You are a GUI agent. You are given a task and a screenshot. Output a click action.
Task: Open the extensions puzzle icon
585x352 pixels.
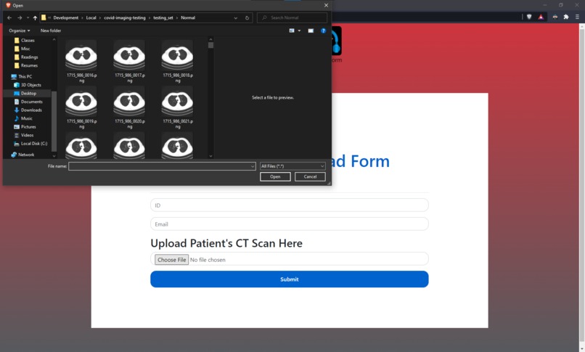[566, 17]
